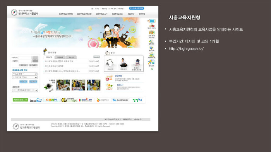Open the graduation cap and books icon
The height and width of the screenshot is (152, 271).
[137, 63]
